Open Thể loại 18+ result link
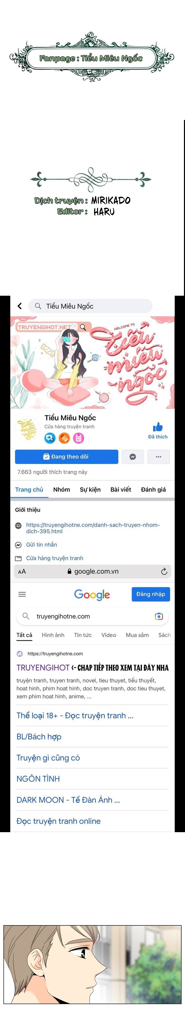Viewport: 185px width, 1012px height. point(75,716)
